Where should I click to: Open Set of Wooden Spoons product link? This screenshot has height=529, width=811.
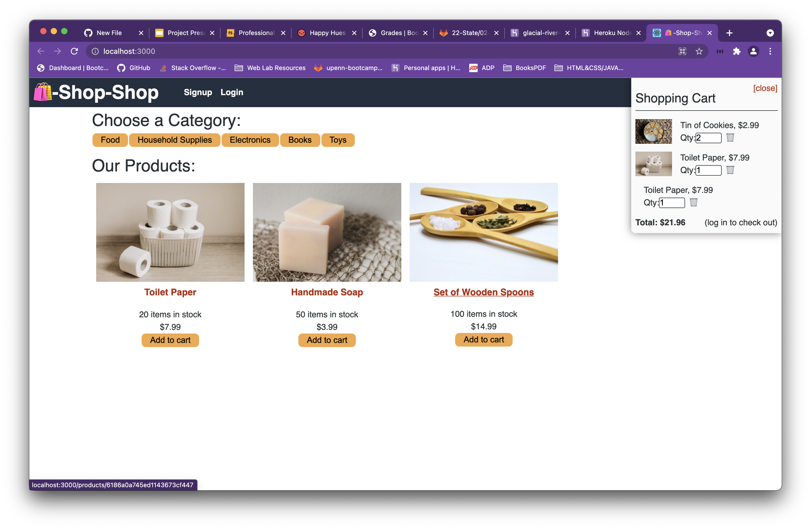(x=483, y=292)
